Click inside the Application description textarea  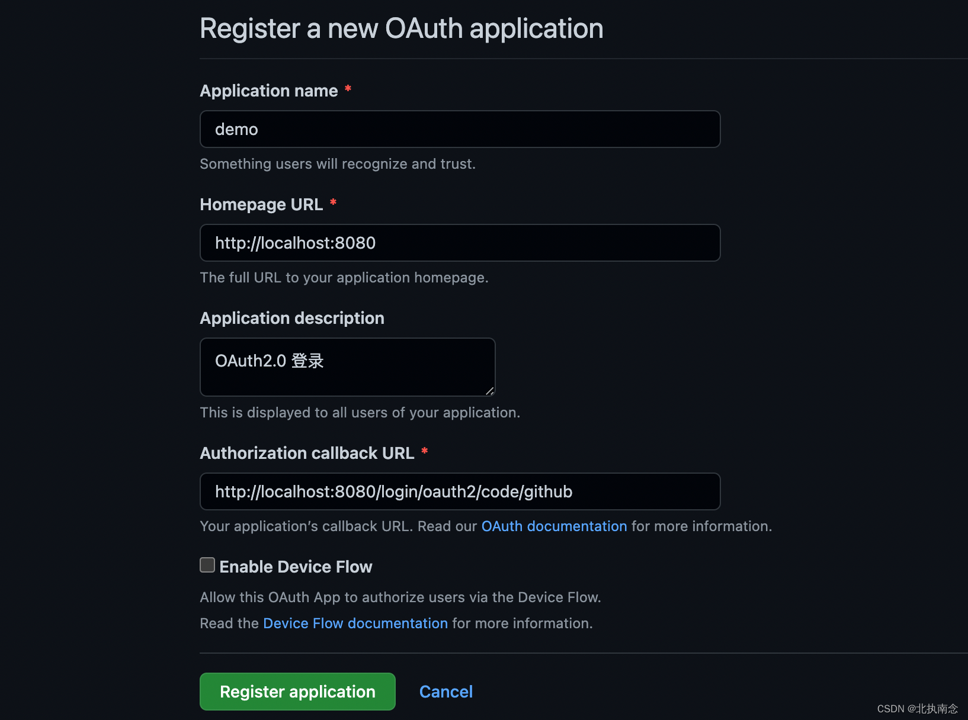[348, 367]
